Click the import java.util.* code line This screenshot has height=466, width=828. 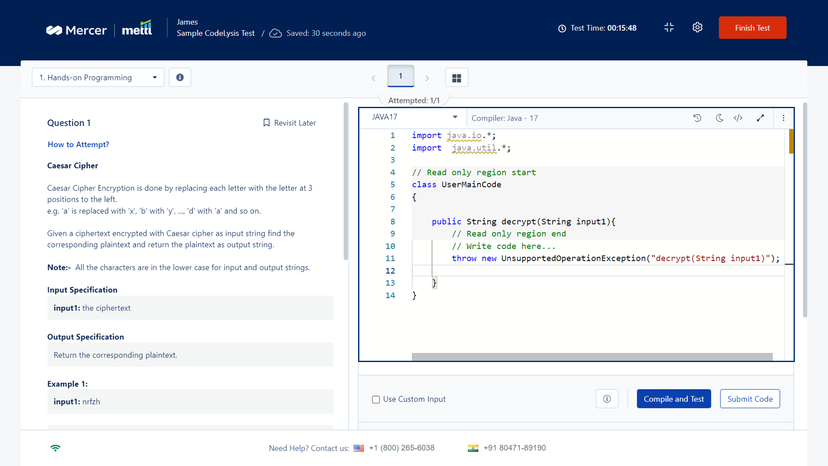(461, 148)
